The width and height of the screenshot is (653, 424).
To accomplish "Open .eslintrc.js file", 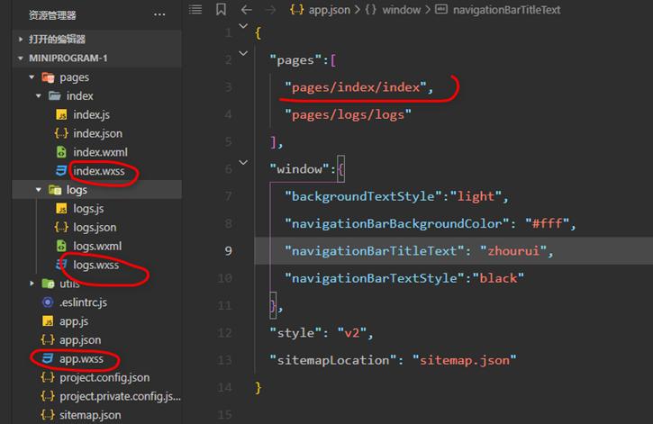I will (83, 302).
